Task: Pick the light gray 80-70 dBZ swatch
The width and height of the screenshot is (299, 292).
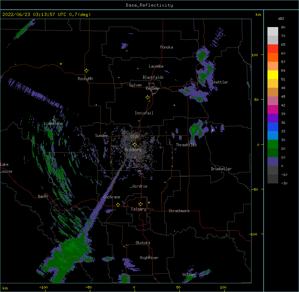Action: [x=273, y=32]
